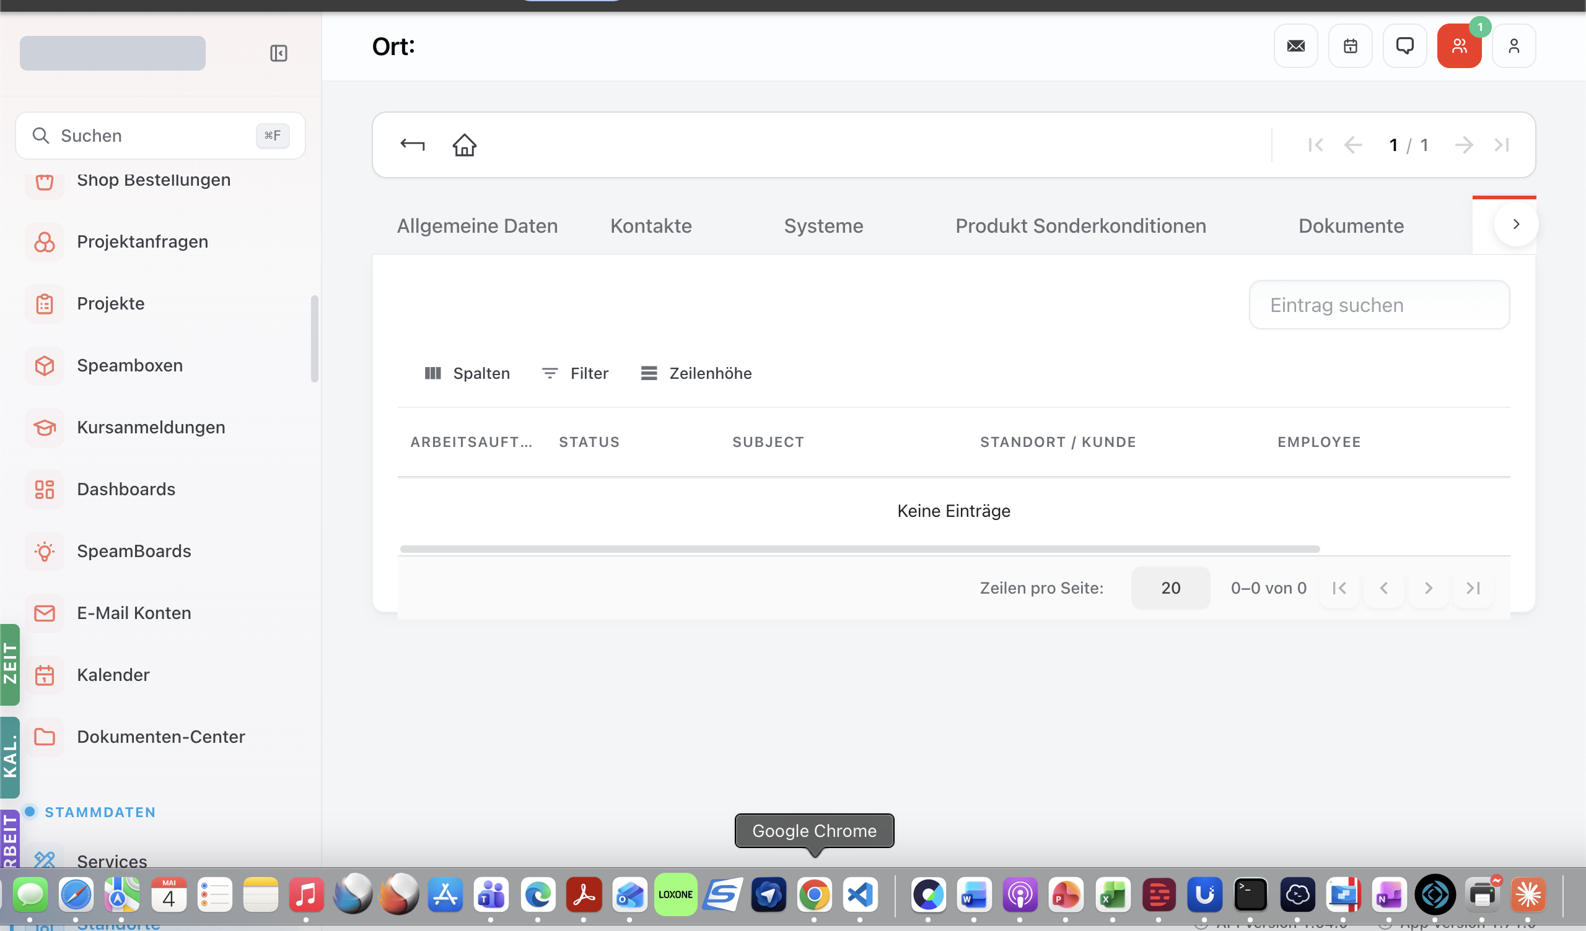This screenshot has width=1586, height=931.
Task: Open the user profile icon
Action: [x=1514, y=46]
